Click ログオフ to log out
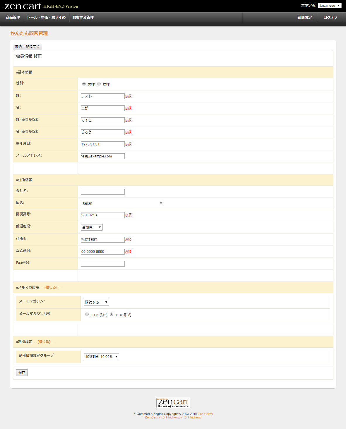This screenshot has height=429, width=346. (330, 18)
